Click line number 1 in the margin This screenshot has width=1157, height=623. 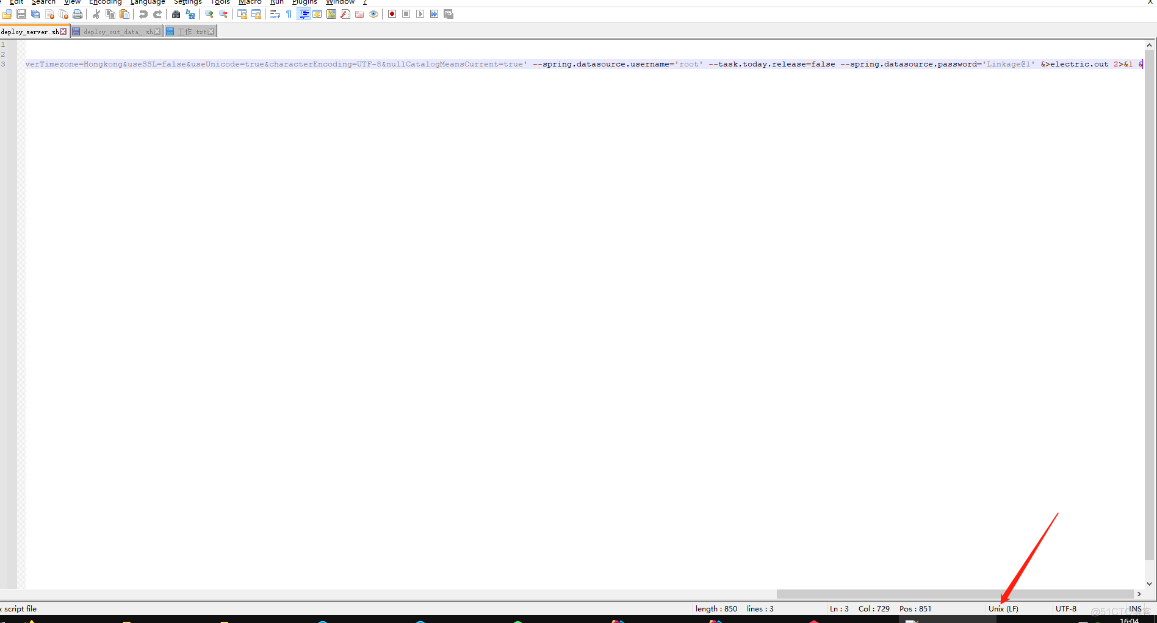(x=3, y=44)
